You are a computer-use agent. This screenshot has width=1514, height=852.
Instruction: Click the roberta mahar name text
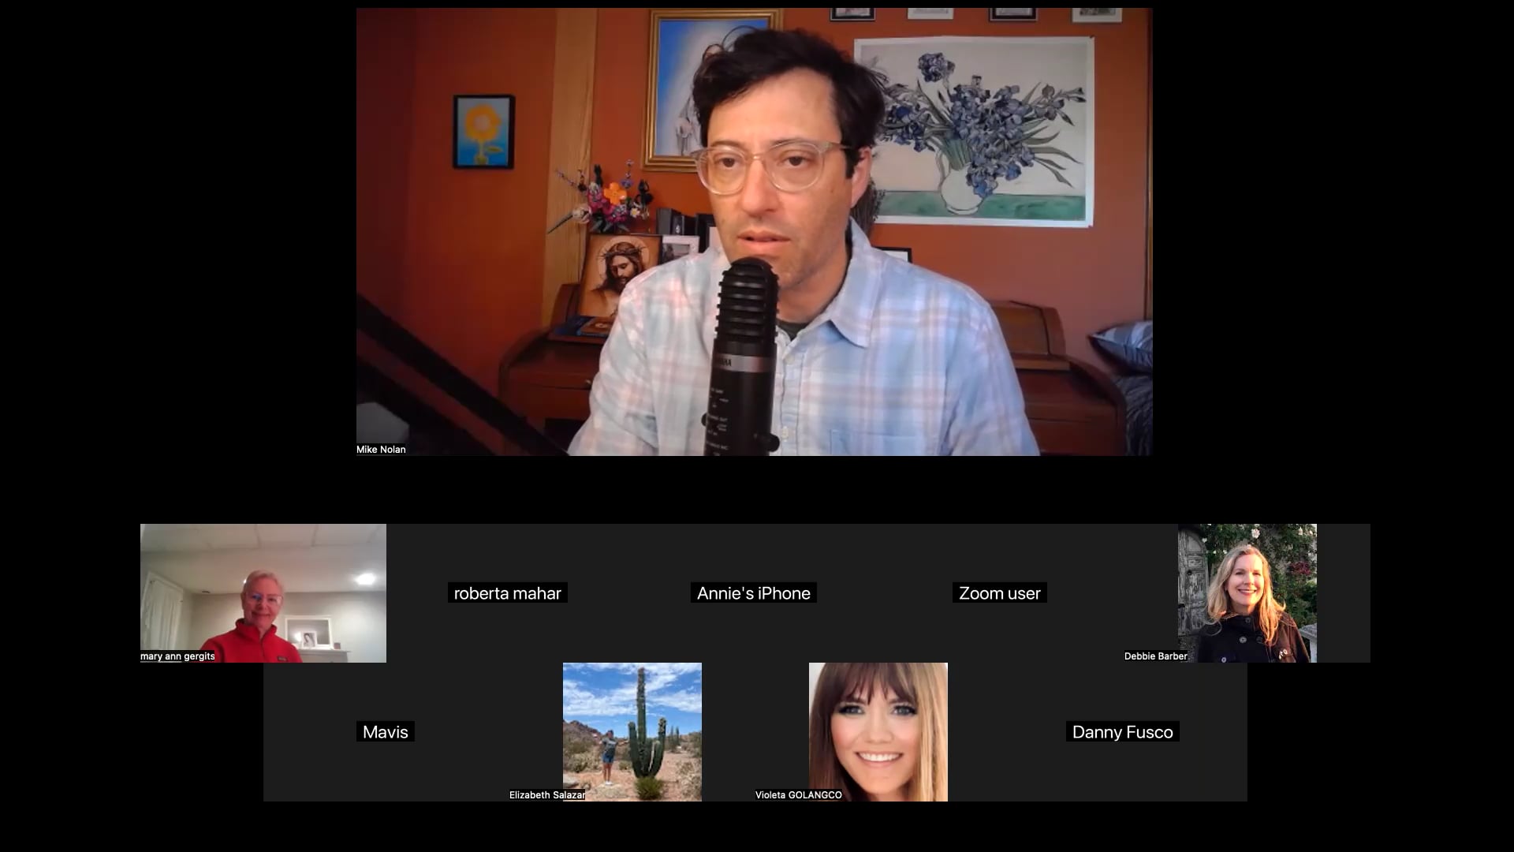coord(508,593)
